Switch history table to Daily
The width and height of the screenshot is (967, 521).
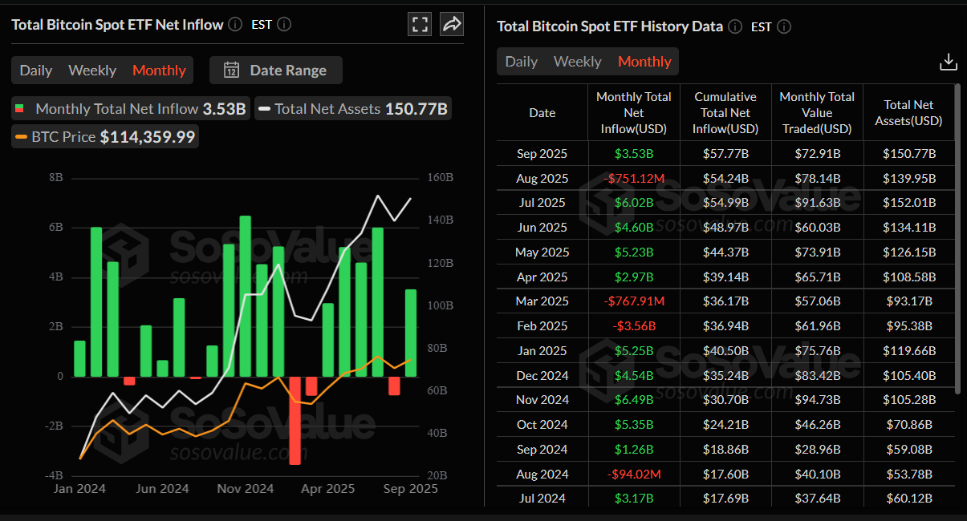coord(521,61)
